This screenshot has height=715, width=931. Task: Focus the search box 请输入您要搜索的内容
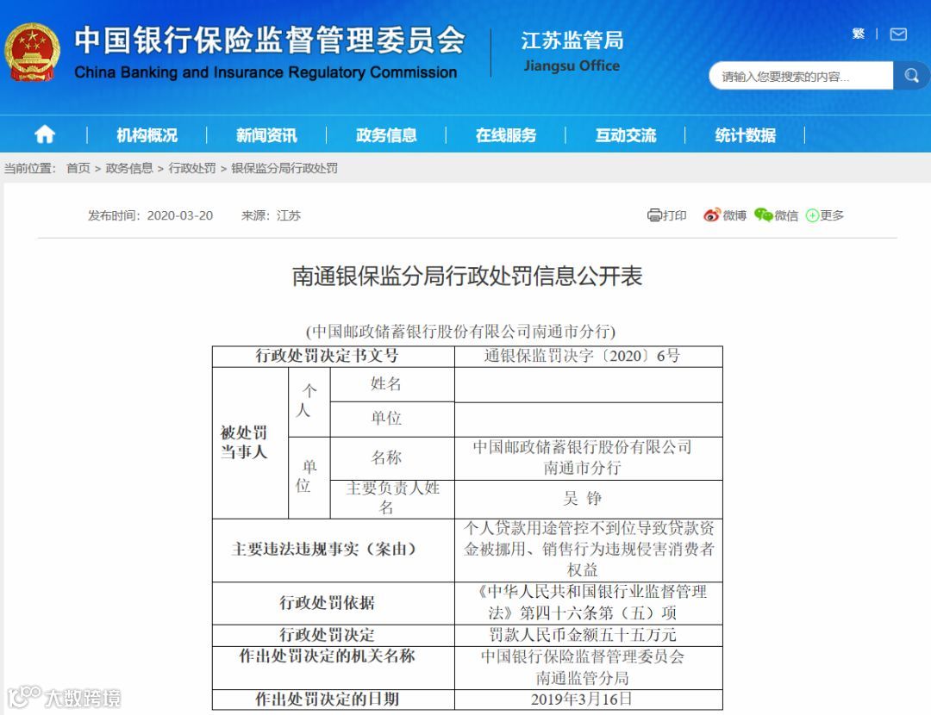pos(801,76)
